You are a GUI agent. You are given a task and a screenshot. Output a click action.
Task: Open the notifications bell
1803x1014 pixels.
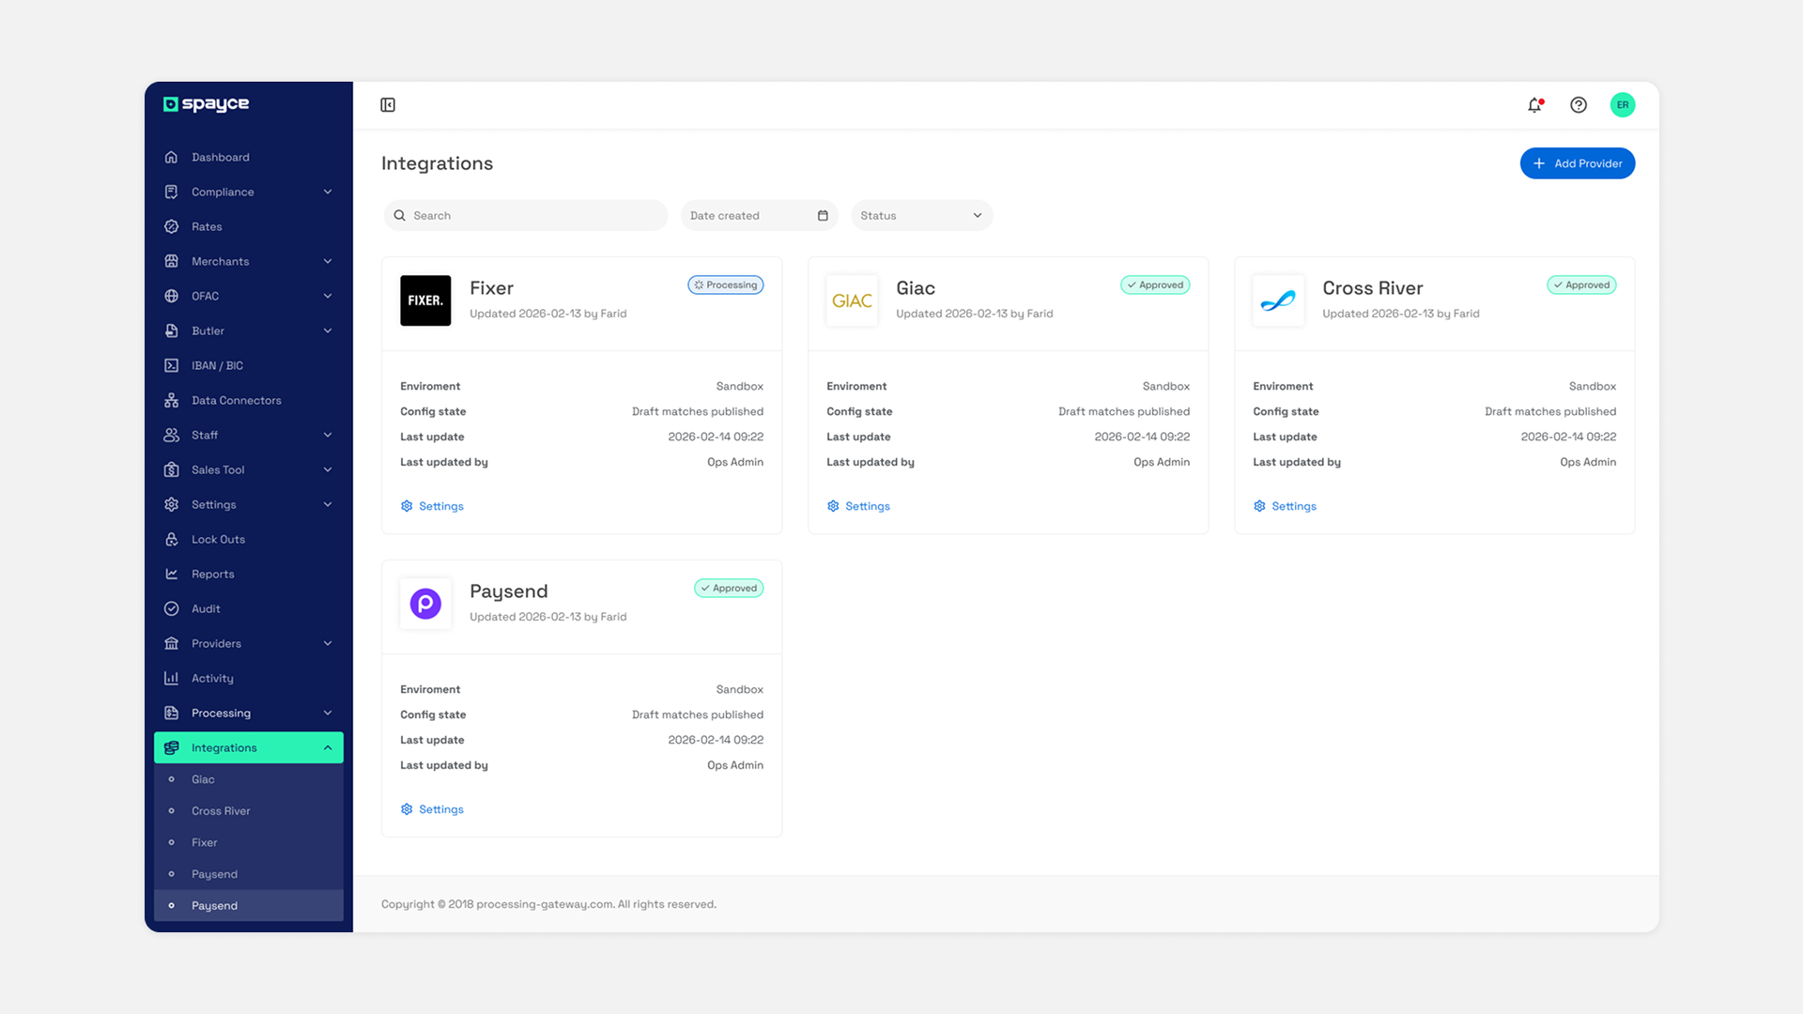coord(1534,105)
